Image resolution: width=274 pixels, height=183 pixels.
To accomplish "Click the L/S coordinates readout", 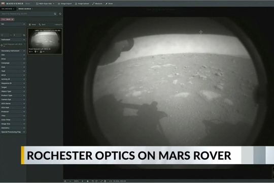I will 117,181.
